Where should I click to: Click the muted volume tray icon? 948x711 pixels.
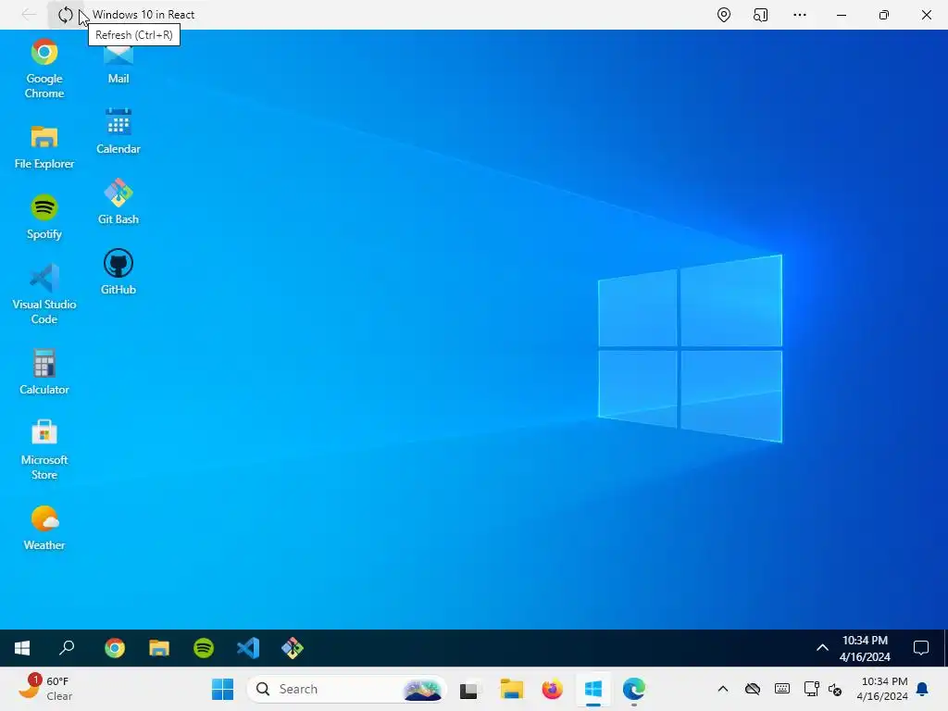click(x=835, y=689)
